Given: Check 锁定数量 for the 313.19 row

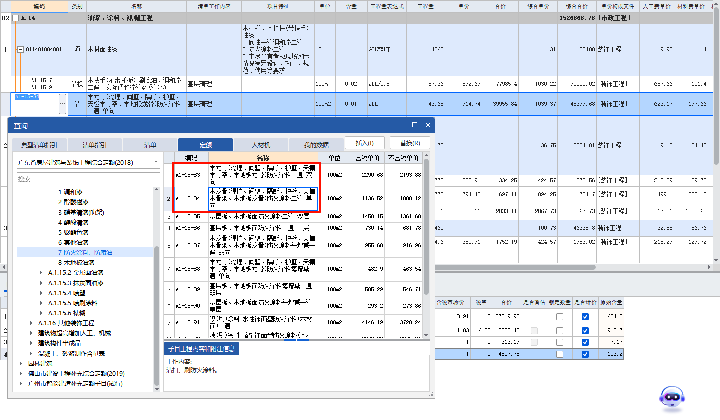Looking at the screenshot, I should pos(559,342).
